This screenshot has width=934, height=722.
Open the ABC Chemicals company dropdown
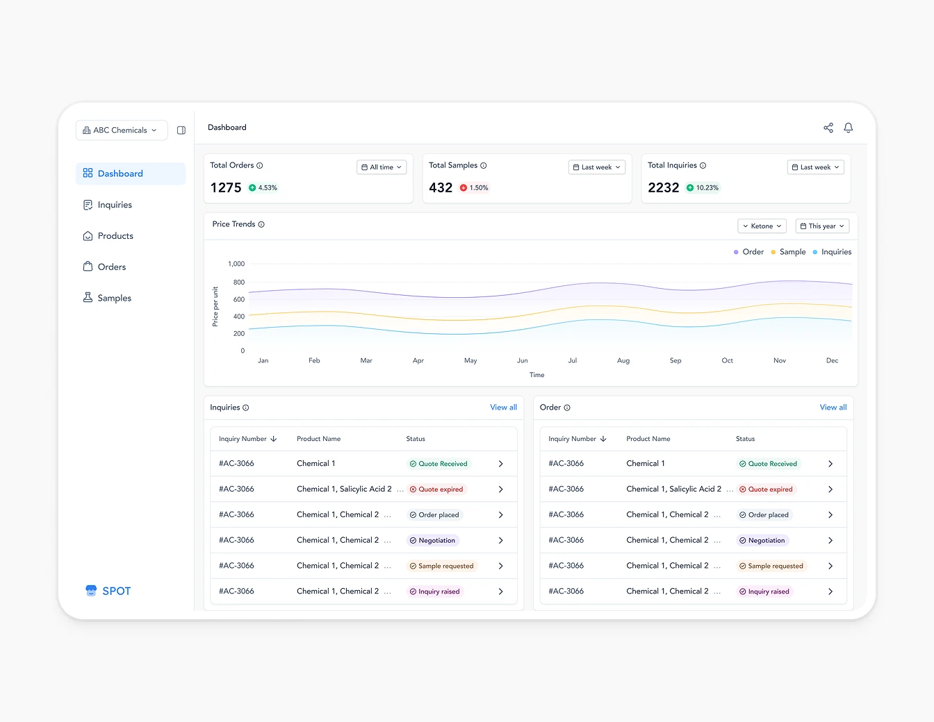pyautogui.click(x=121, y=130)
